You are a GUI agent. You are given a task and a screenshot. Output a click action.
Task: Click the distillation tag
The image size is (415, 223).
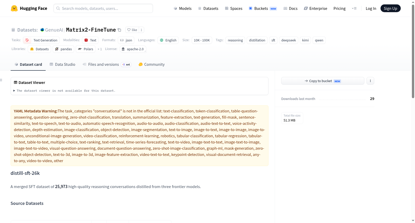[x=257, y=40]
